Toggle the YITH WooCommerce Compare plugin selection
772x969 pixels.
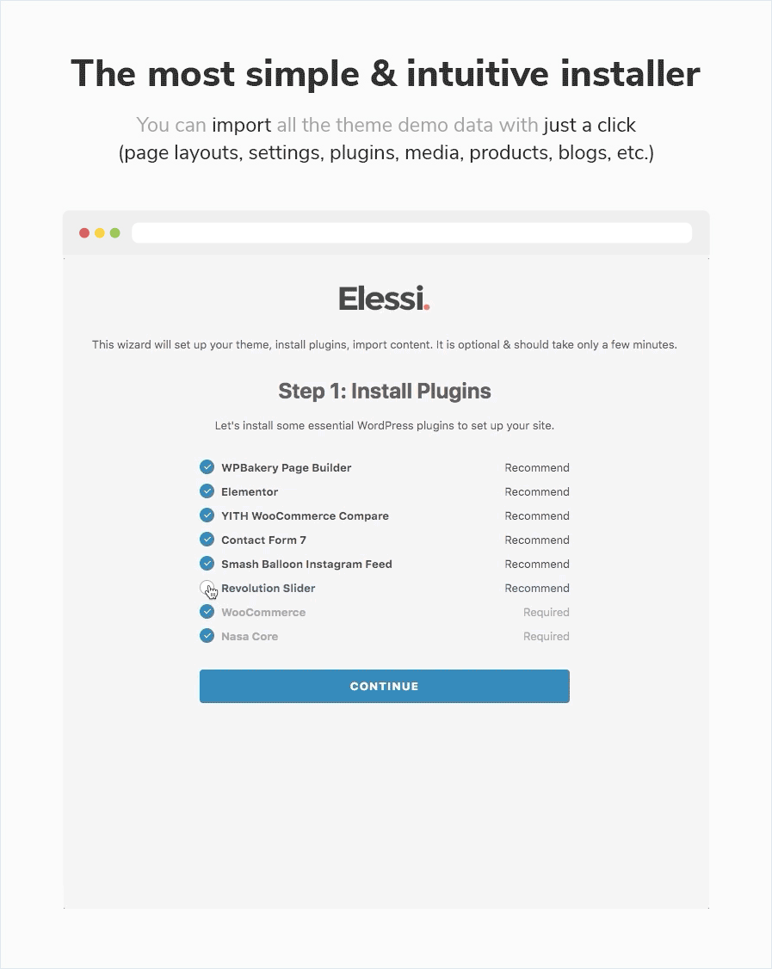(207, 515)
